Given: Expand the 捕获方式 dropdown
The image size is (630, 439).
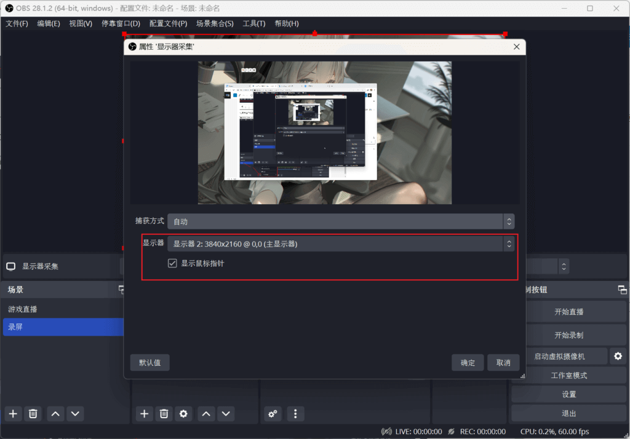Looking at the screenshot, I should [340, 221].
